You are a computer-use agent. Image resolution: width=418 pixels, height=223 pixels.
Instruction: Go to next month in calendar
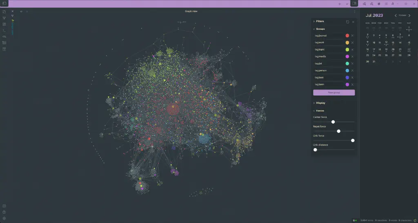coord(409,15)
